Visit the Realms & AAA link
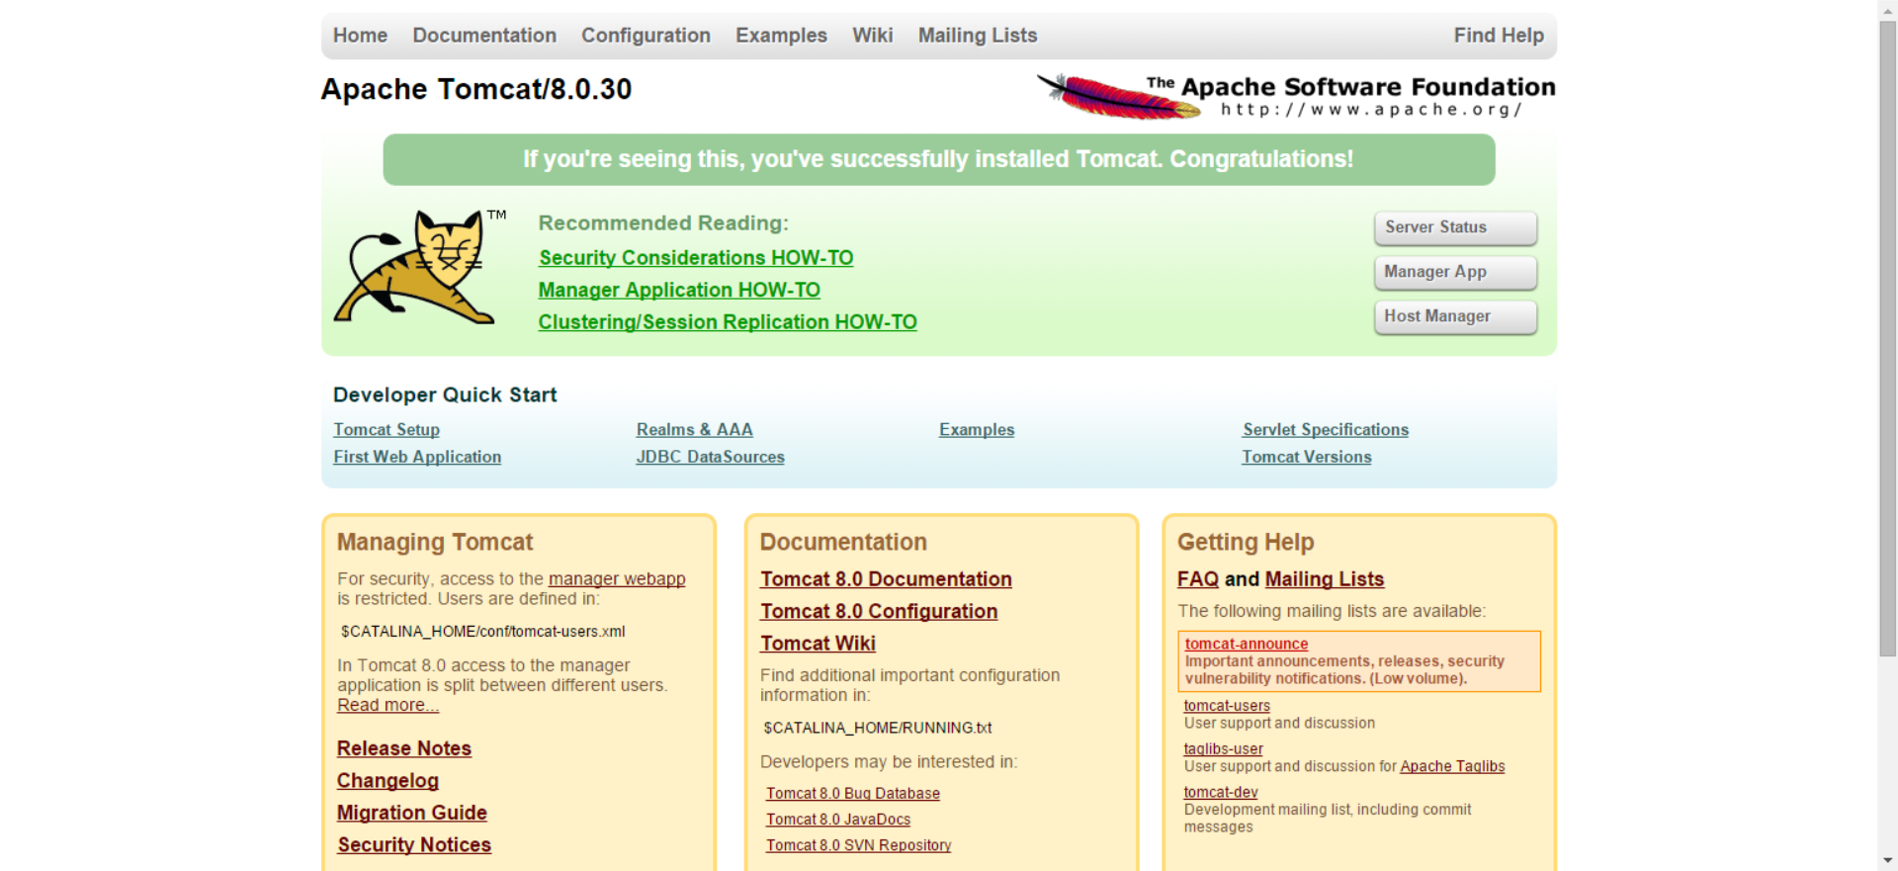This screenshot has width=1898, height=871. [x=695, y=430]
